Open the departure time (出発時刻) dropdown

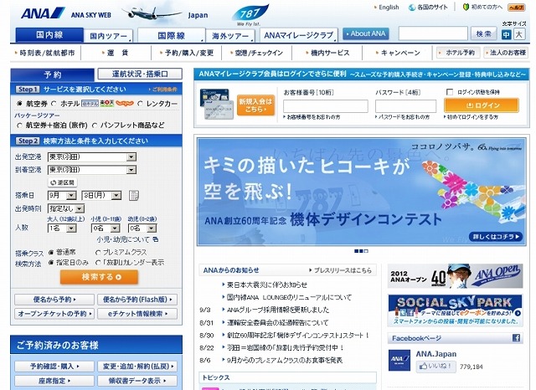tap(66, 208)
